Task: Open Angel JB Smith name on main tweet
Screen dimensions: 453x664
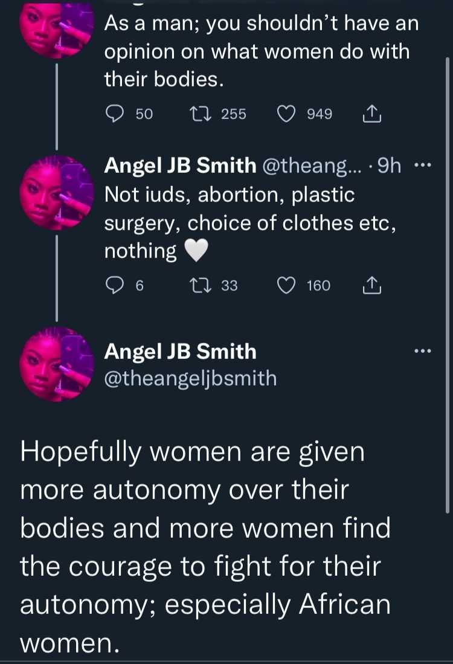Action: [181, 352]
